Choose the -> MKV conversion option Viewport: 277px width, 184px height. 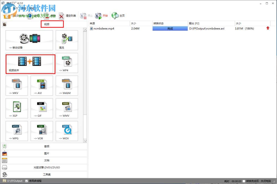click(17, 86)
